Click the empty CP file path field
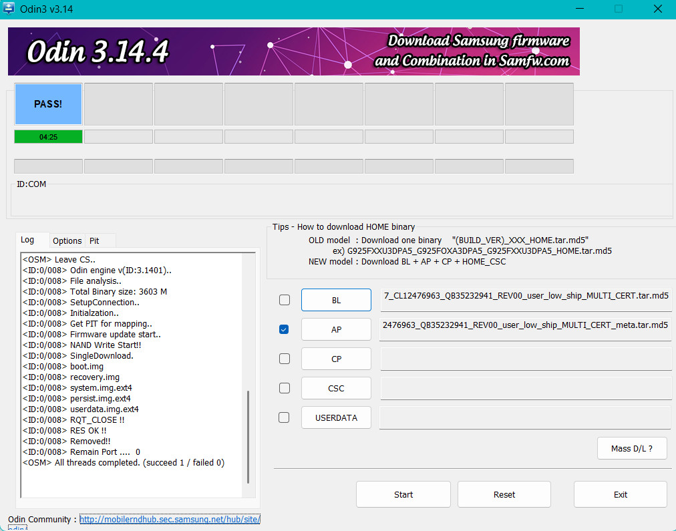Viewport: 676px width, 531px height. point(526,359)
